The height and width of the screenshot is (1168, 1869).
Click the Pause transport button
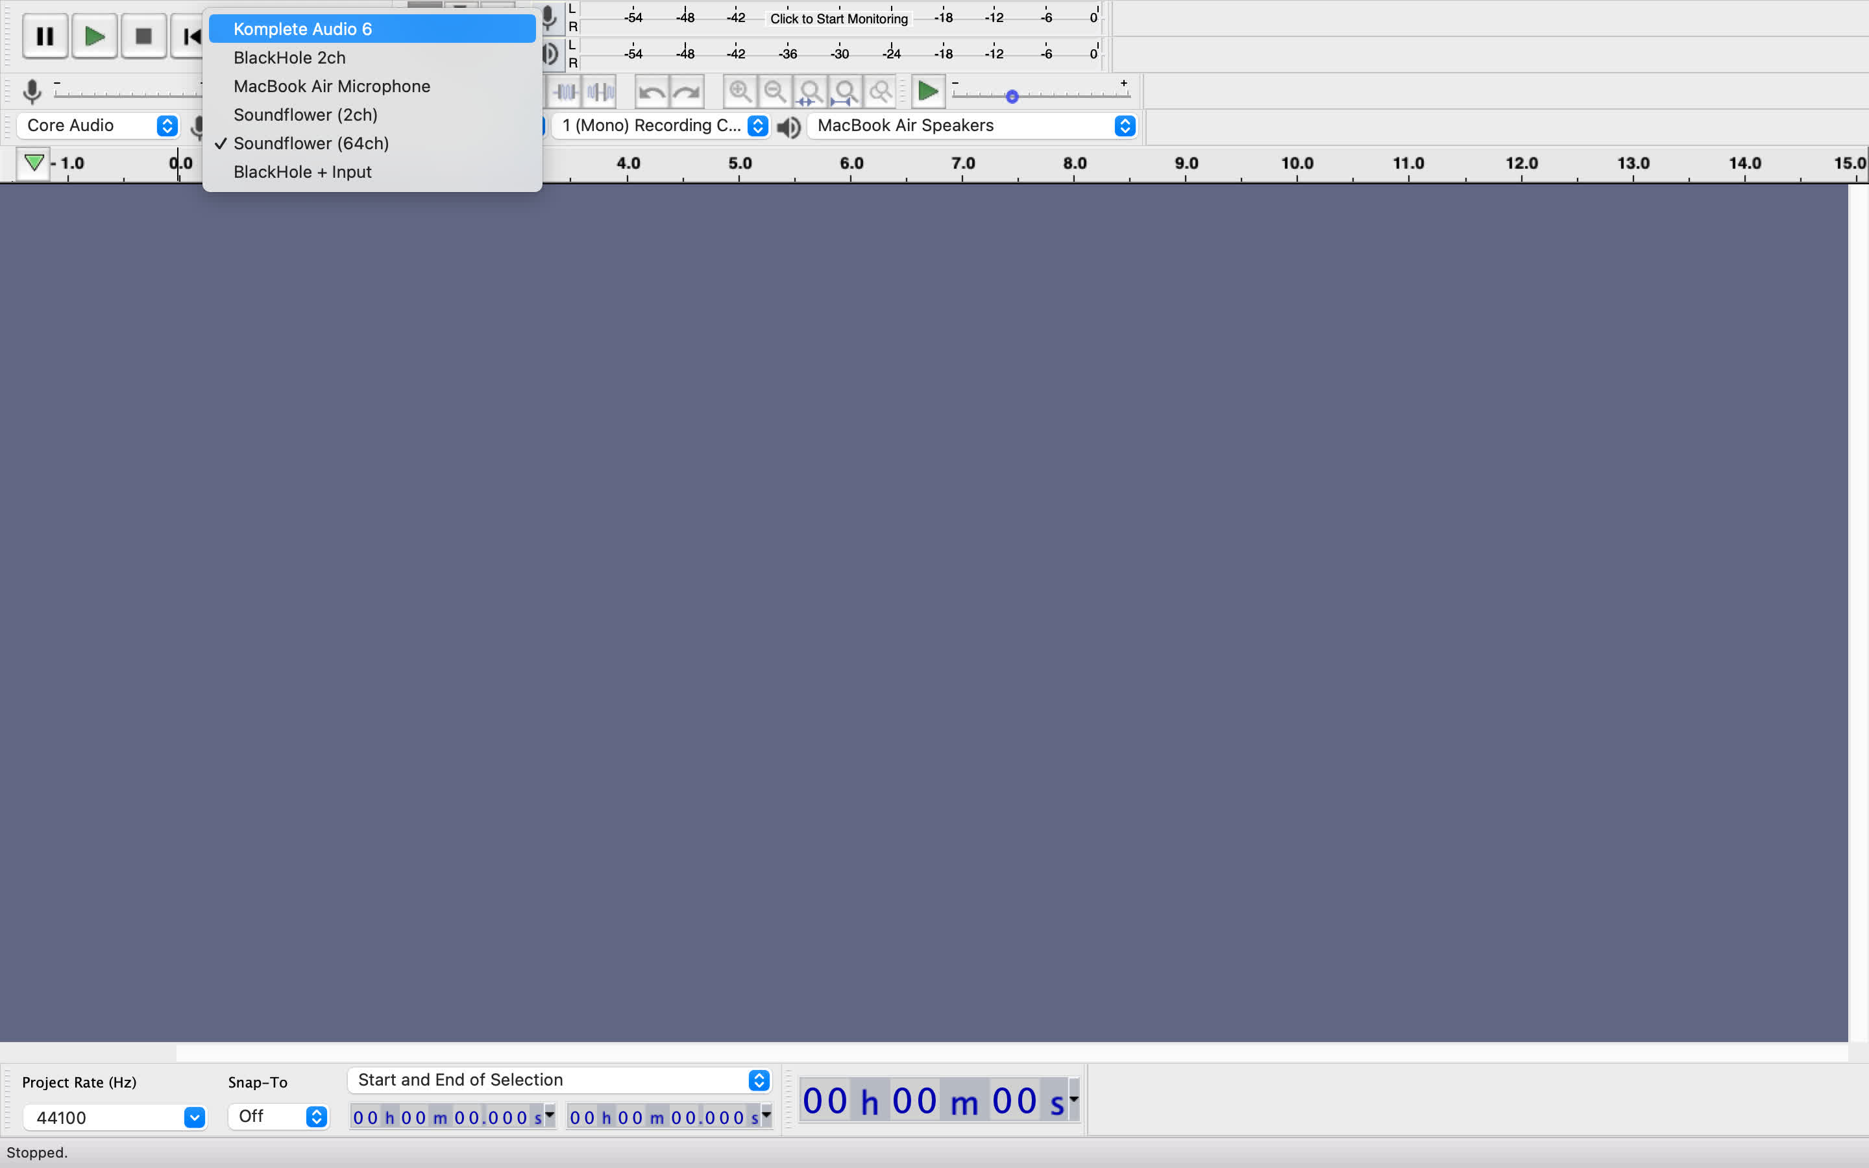pos(45,36)
